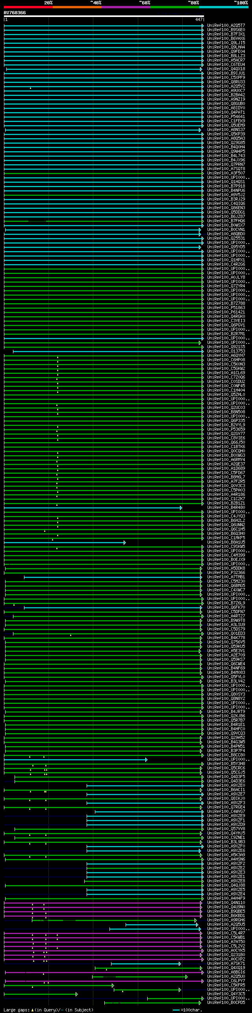252x1013 pixels.
Task: Click UniRef100_B5Y3H8 label
Action: pyautogui.click(x=226, y=764)
